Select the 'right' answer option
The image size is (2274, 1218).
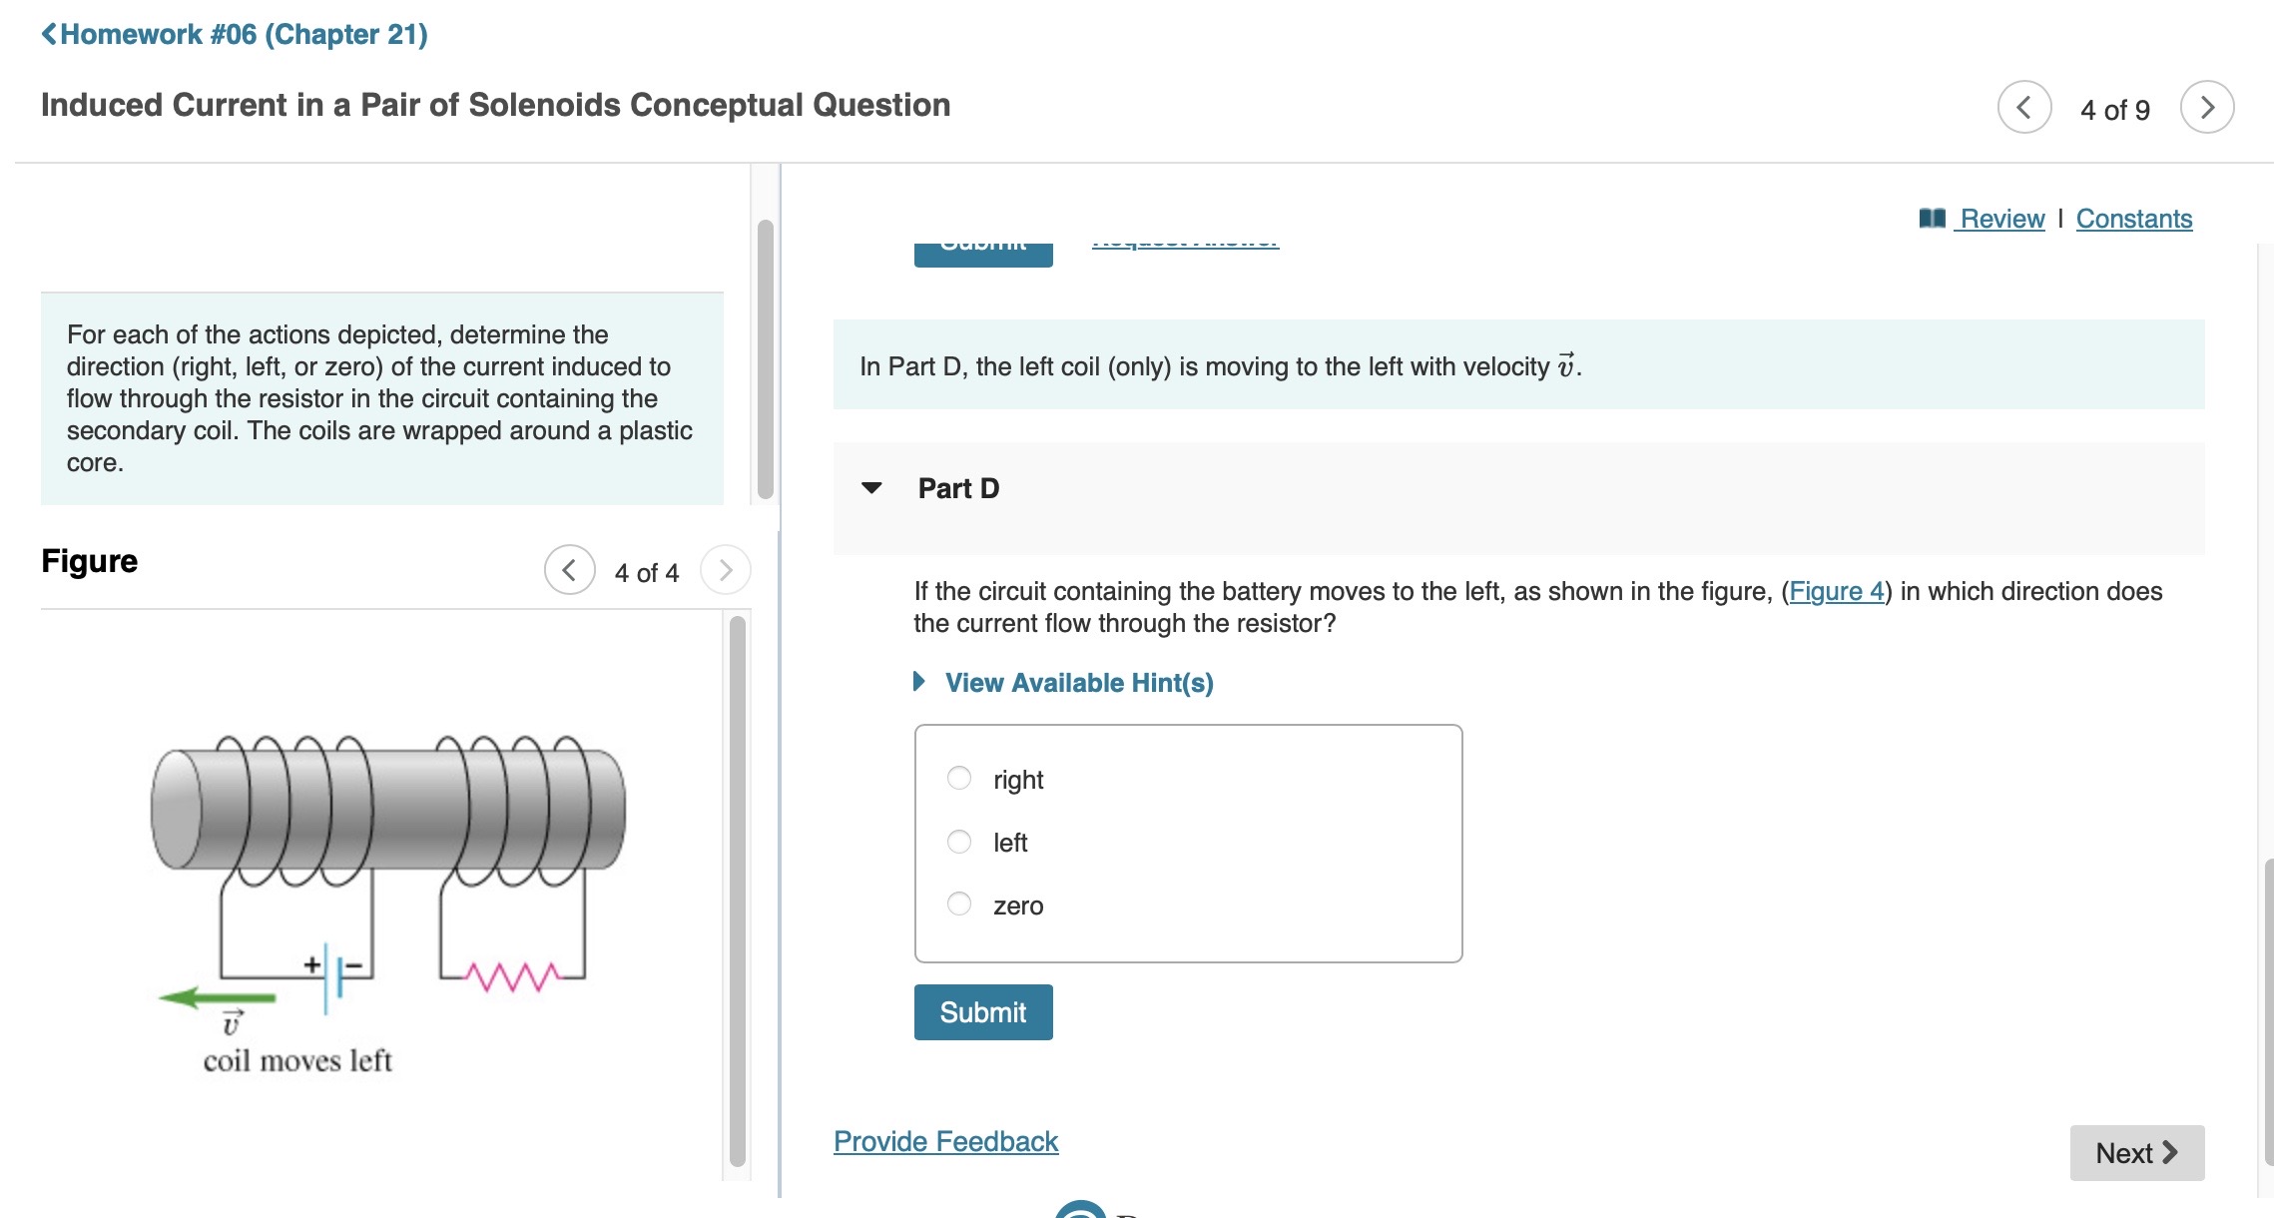(x=958, y=779)
